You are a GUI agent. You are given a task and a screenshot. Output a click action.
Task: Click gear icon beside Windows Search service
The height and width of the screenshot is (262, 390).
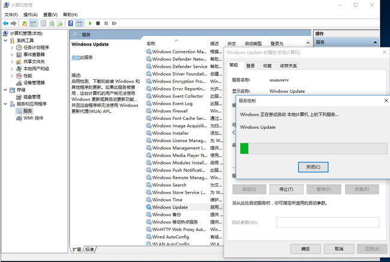149,185
